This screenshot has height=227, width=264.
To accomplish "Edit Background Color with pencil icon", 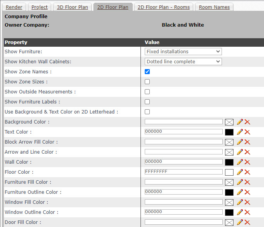I will (x=240, y=122).
